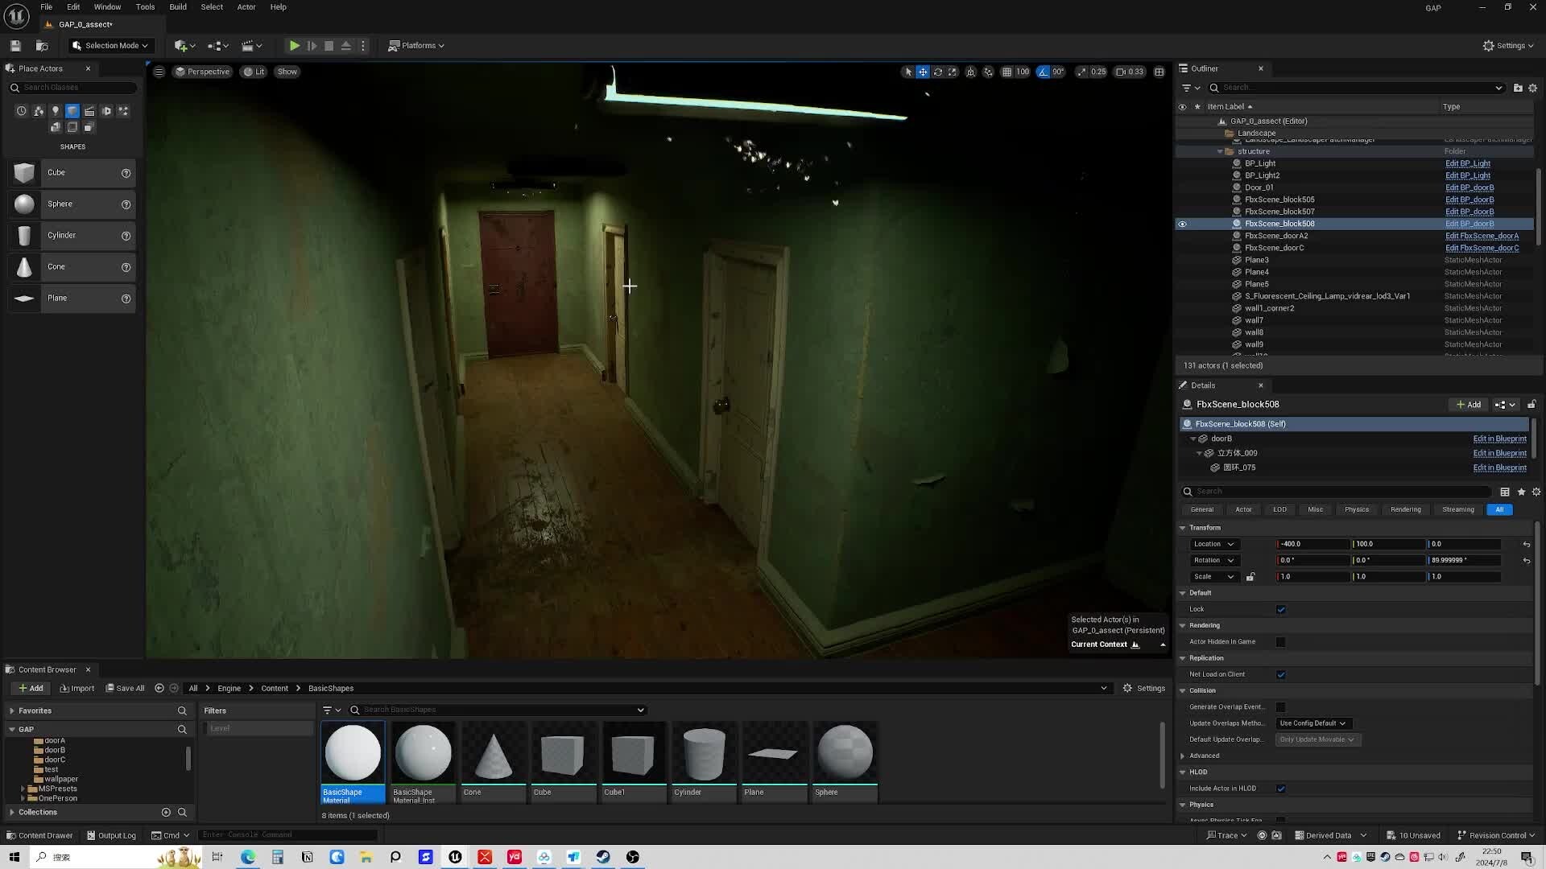Open the Selection Mode dropdown
Viewport: 1546px width, 869px height.
click(110, 46)
